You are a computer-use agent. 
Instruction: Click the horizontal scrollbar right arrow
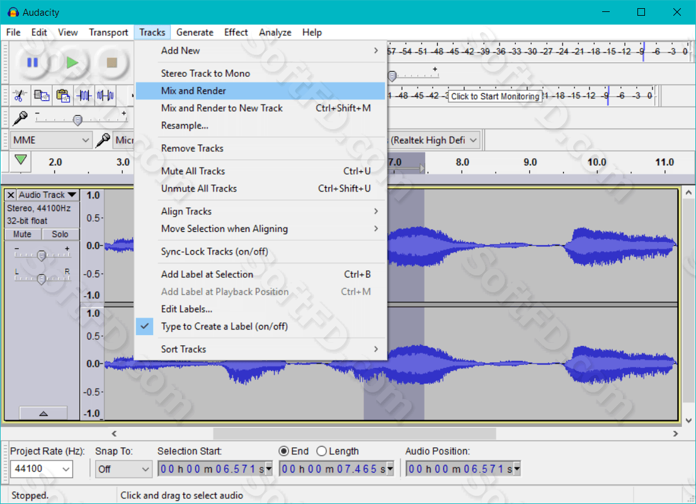[x=676, y=433]
